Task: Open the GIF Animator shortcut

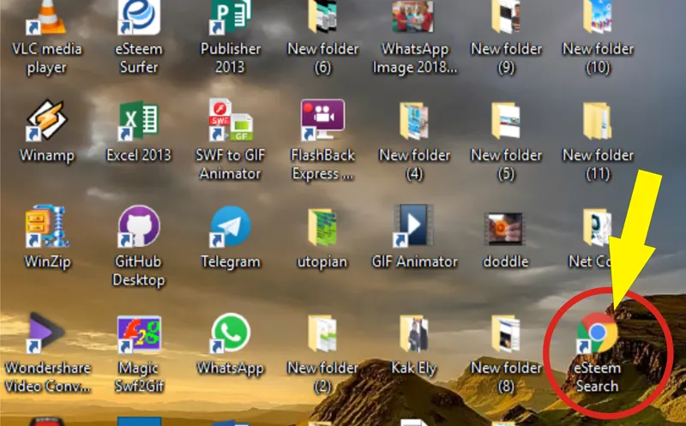Action: tap(414, 225)
